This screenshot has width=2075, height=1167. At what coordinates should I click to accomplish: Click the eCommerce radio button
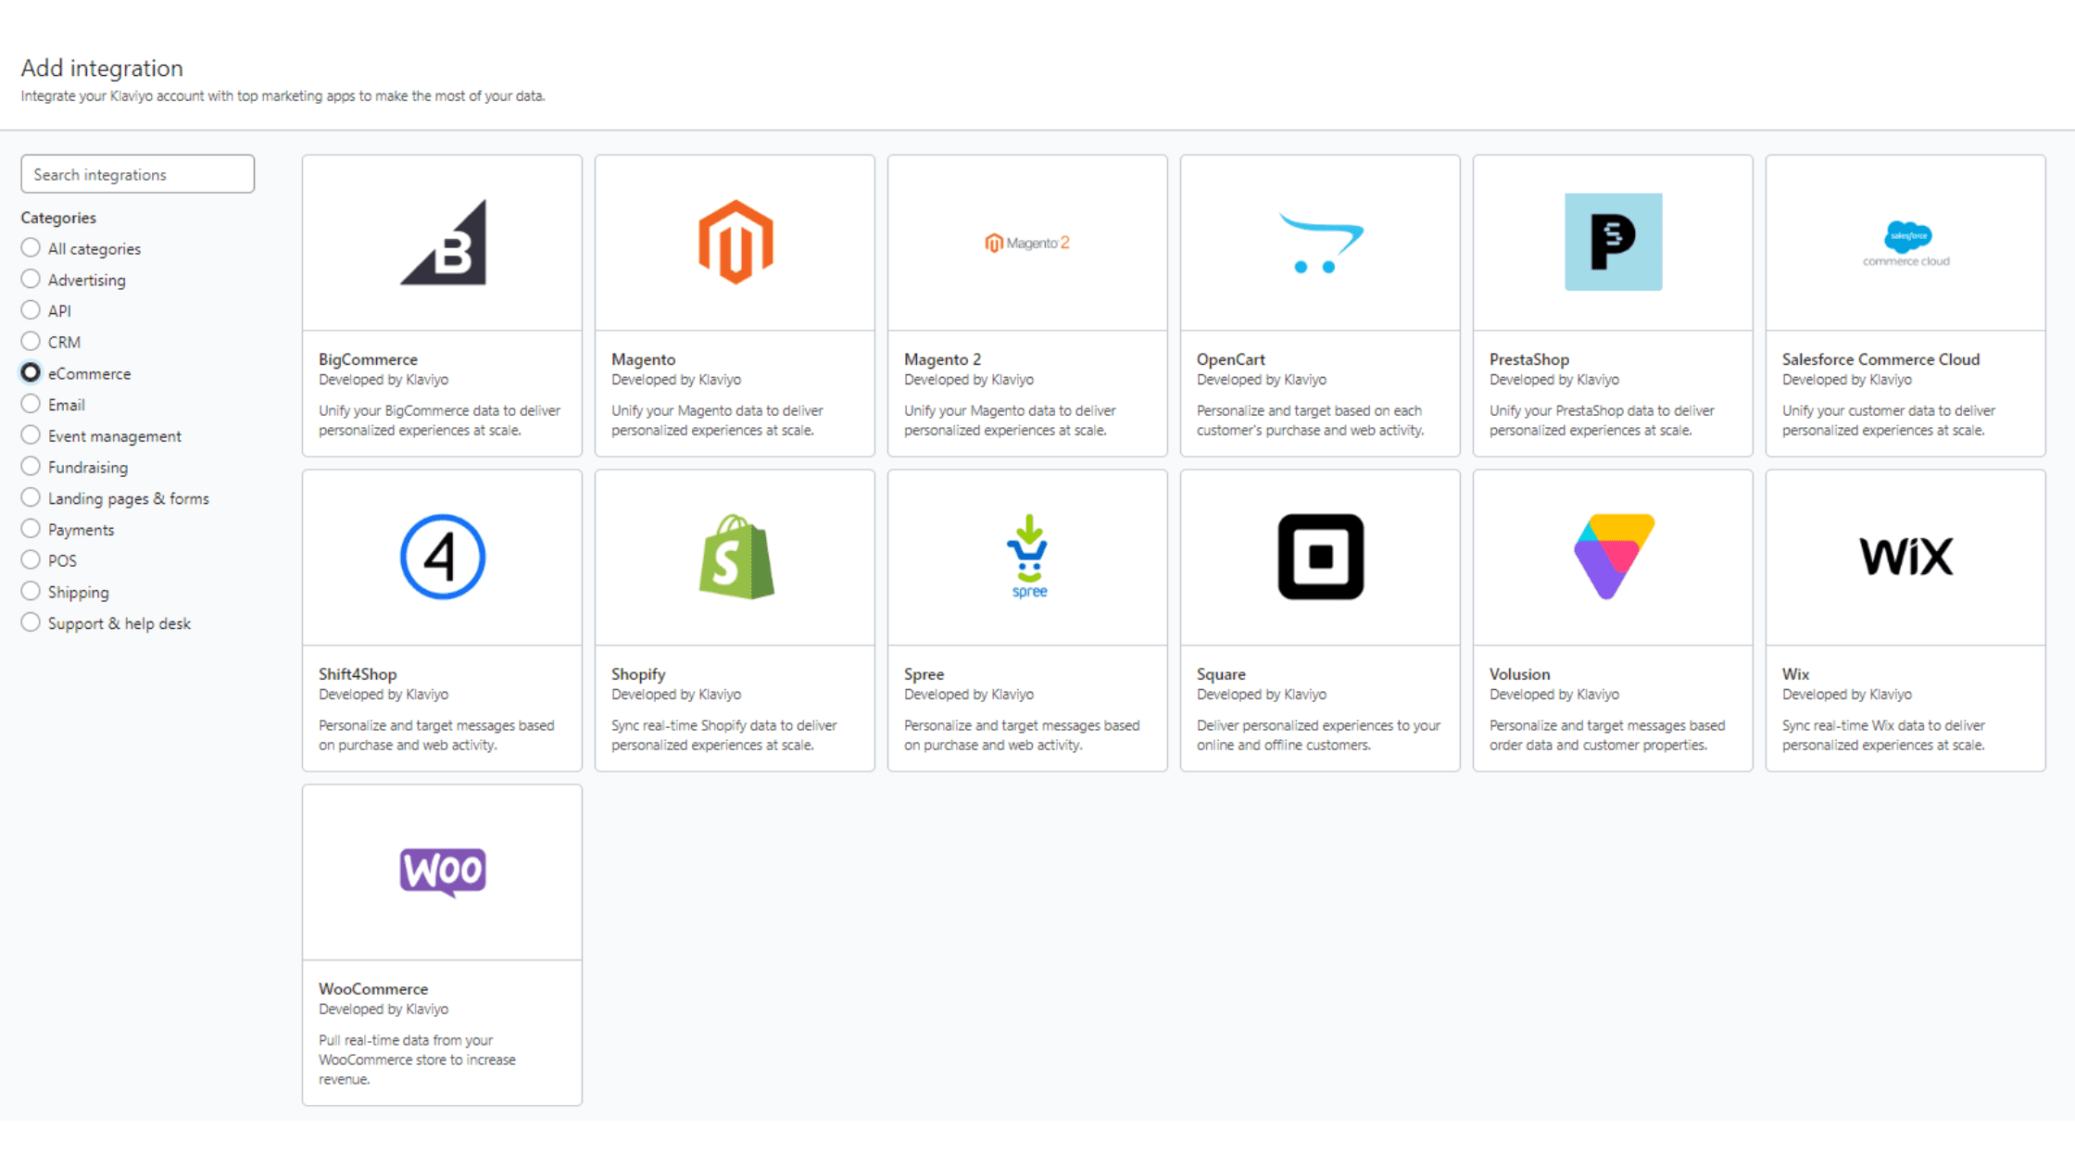pos(31,373)
